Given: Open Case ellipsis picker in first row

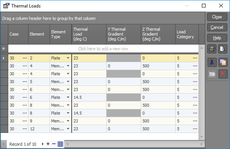Looking at the screenshot, I should (x=25, y=58).
